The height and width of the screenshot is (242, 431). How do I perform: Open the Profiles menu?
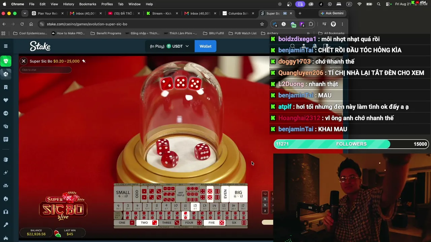click(107, 4)
